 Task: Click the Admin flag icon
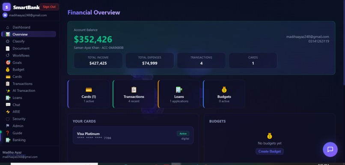[x=8, y=126]
